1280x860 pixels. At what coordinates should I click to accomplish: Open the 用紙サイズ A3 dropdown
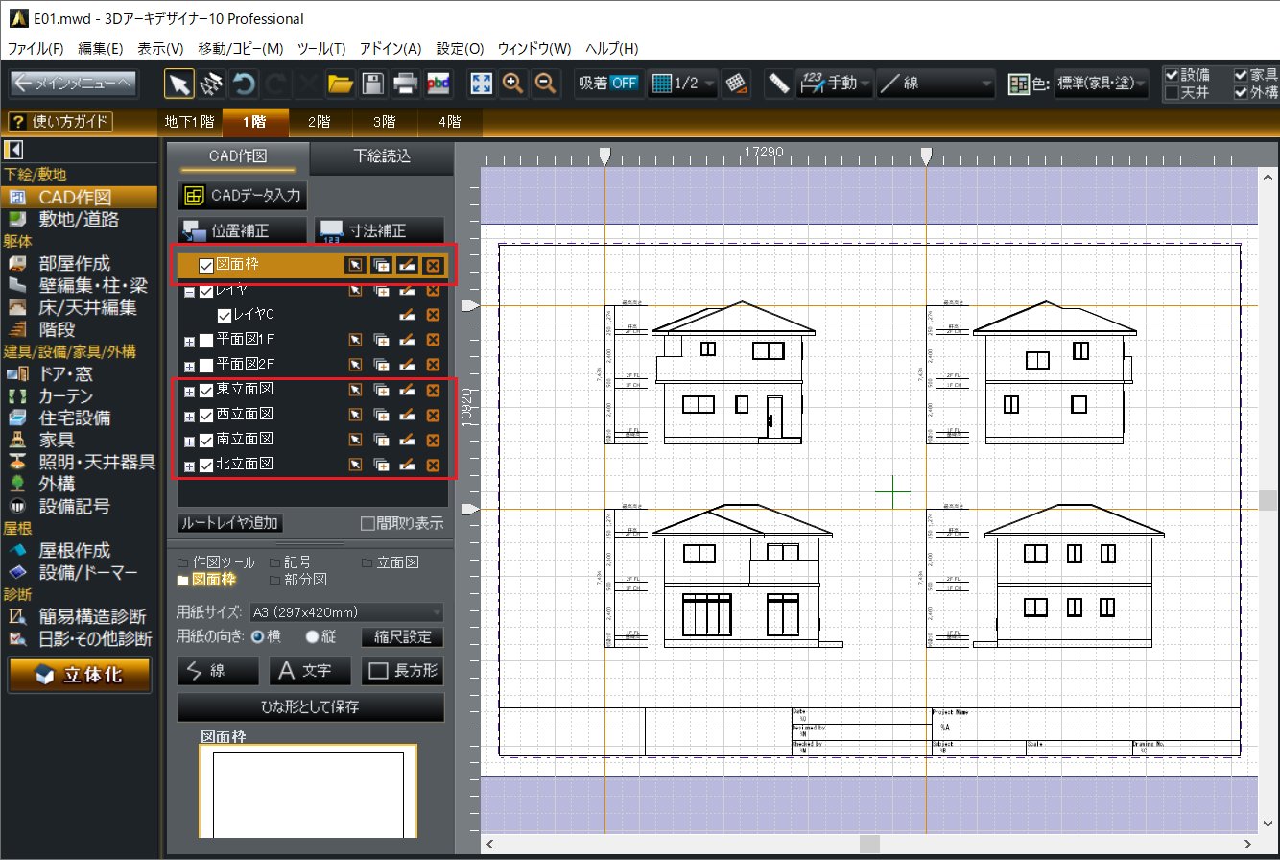pyautogui.click(x=345, y=611)
